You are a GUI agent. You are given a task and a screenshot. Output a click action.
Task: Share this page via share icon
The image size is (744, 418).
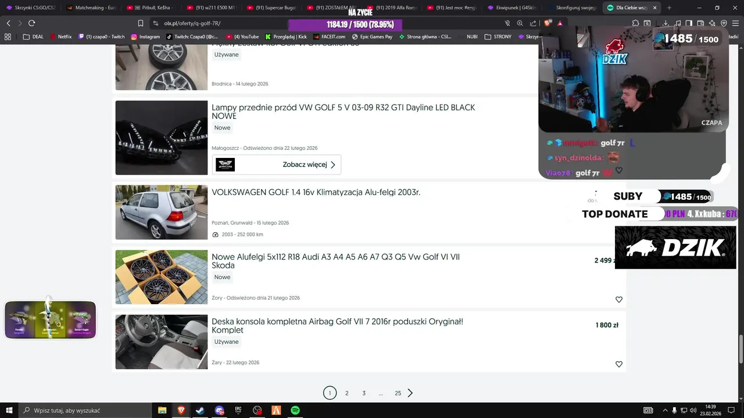tap(533, 23)
